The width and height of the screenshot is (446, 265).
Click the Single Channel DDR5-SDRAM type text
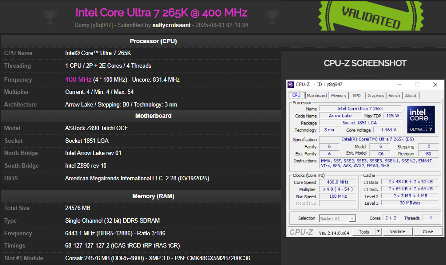(112, 221)
